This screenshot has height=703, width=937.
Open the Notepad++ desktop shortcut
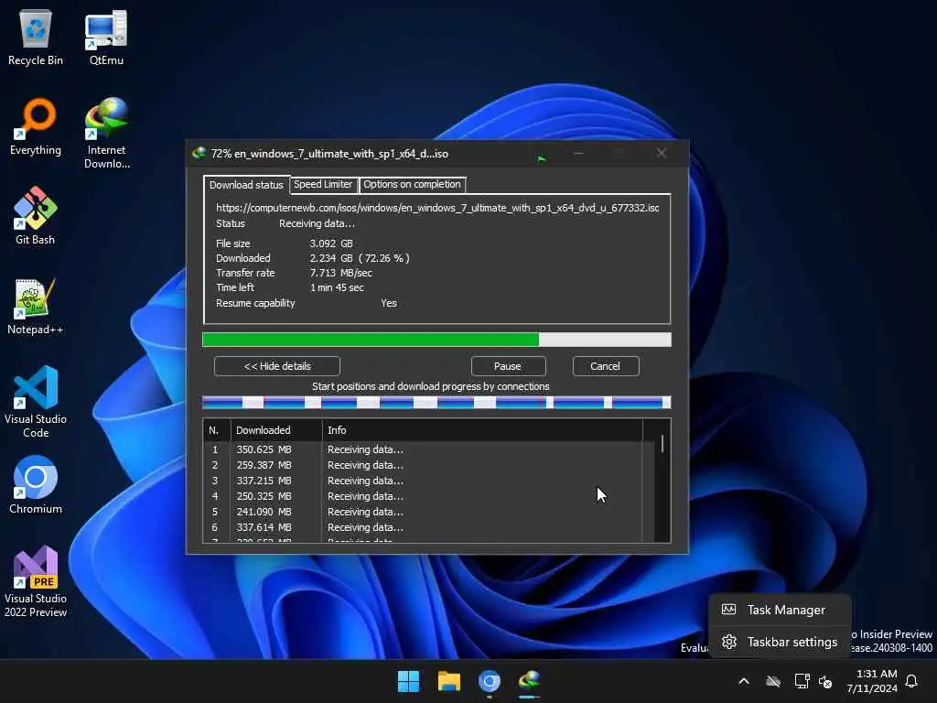36,306
